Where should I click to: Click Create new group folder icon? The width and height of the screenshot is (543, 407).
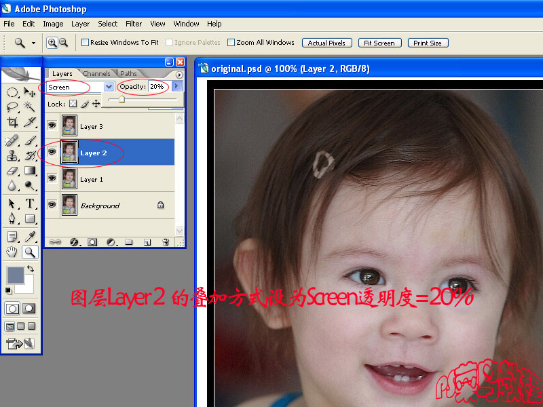(129, 242)
